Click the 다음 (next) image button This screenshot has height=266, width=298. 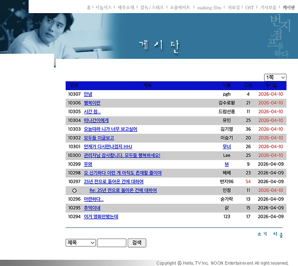278,234
